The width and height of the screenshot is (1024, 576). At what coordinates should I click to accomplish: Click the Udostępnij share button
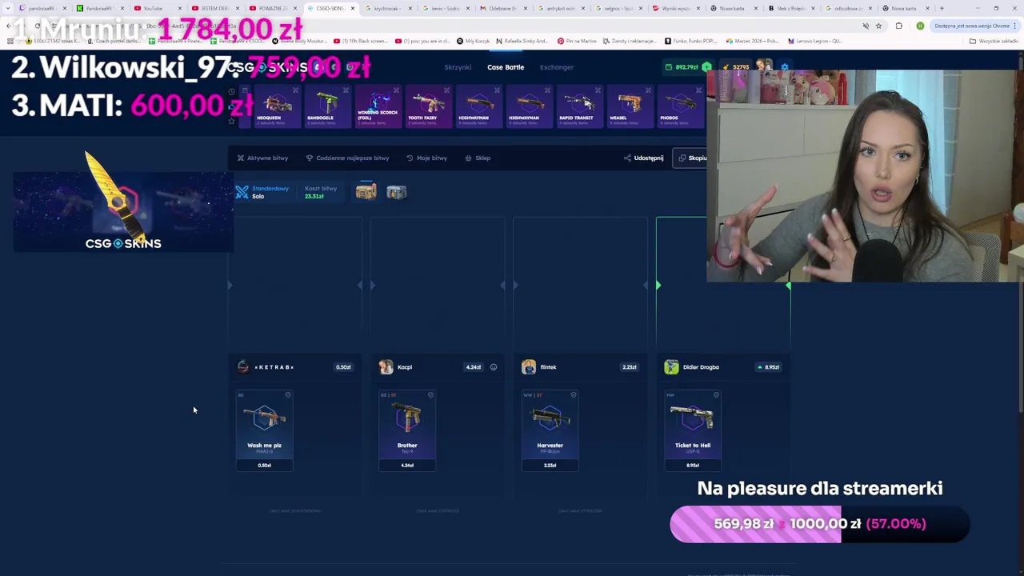(x=644, y=158)
